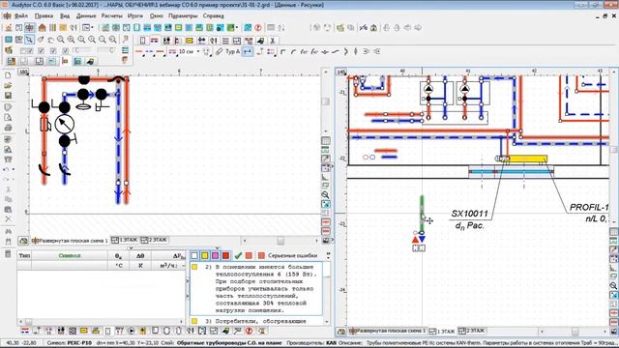Toggle the yellow filter square in errors panel
The height and width of the screenshot is (348, 619).
pos(204,255)
